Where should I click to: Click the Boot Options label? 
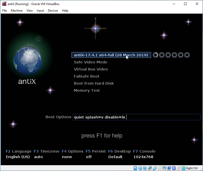pos(59,117)
